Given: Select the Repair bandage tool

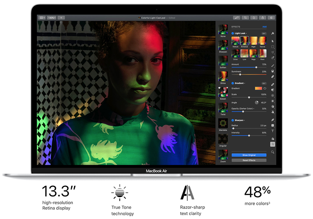Looking at the screenshot, I should tap(272, 84).
